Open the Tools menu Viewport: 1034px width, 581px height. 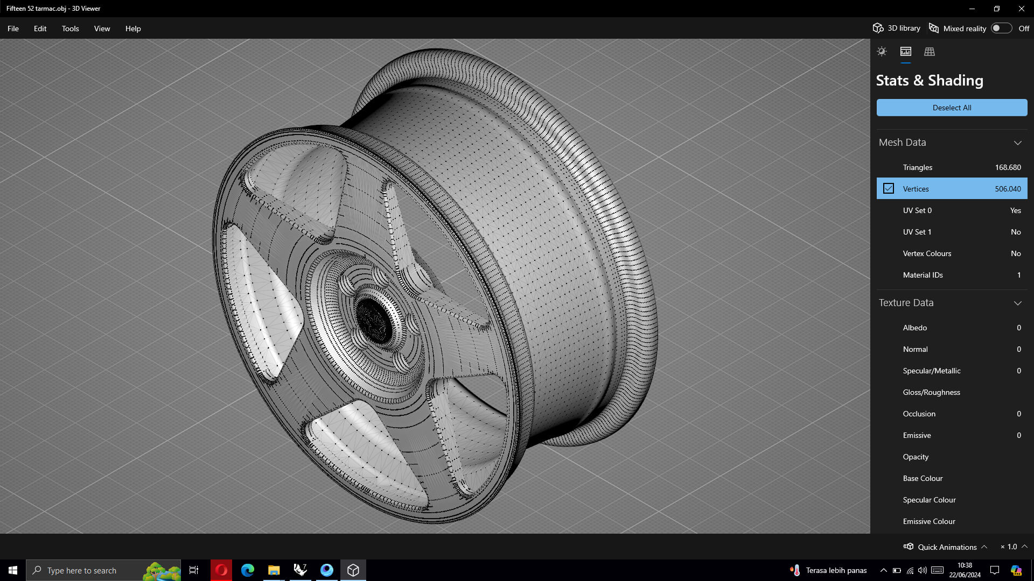(70, 29)
